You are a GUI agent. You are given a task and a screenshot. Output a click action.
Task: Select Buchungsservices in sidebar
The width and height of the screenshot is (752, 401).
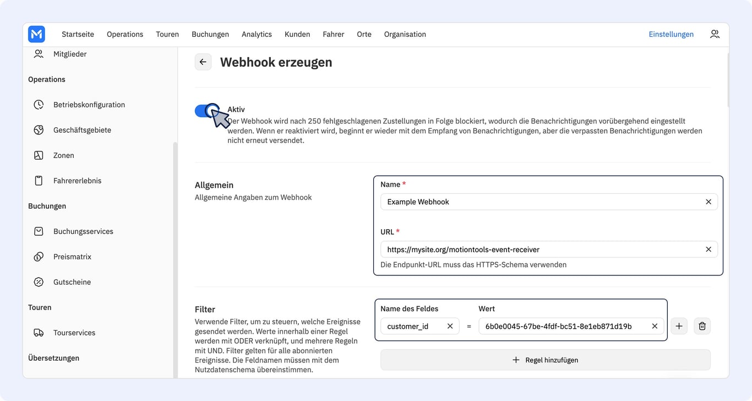point(83,231)
